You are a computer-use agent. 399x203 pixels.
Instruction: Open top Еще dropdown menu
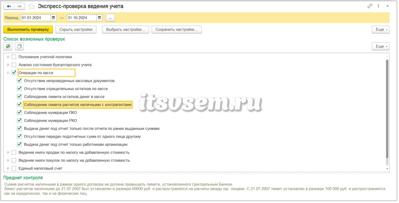pos(381,30)
